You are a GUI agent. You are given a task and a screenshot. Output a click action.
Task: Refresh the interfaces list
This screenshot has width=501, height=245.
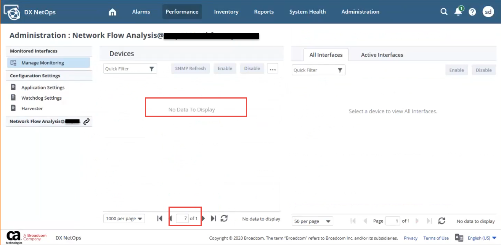pos(442,221)
